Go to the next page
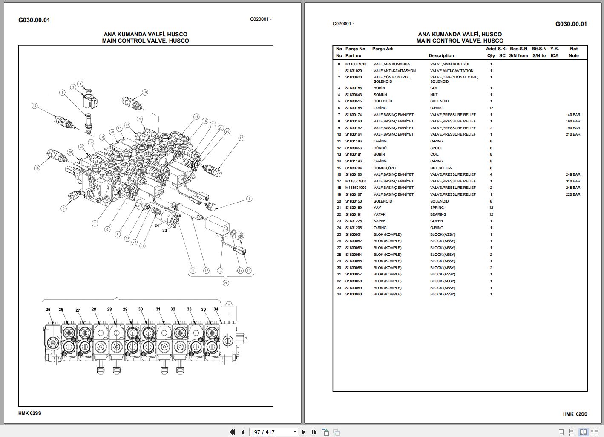This screenshot has height=437, width=604. pos(304,432)
